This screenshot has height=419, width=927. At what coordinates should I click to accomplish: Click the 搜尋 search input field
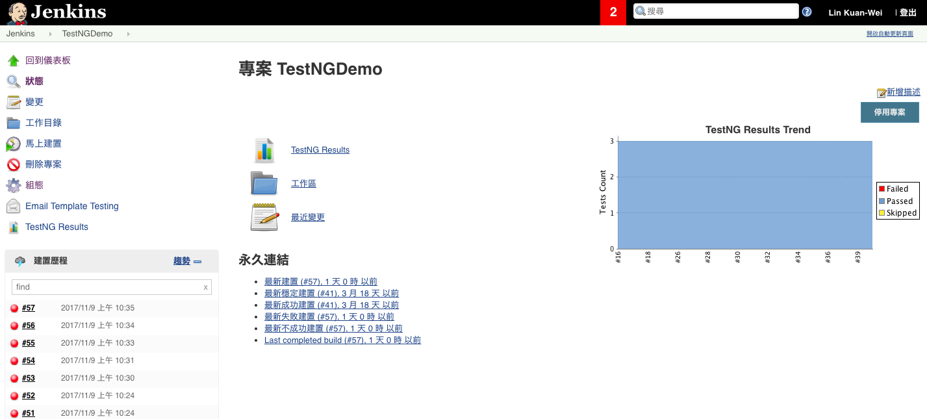tap(716, 11)
